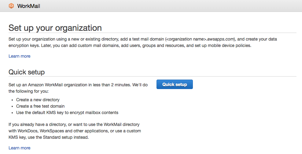Click 'Create a new directory' bullet
This screenshot has height=154, width=302.
[38, 100]
